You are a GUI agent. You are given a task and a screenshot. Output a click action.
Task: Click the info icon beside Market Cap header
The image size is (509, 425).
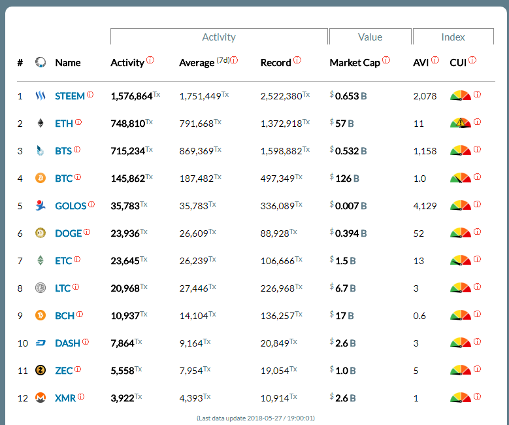[x=386, y=59]
